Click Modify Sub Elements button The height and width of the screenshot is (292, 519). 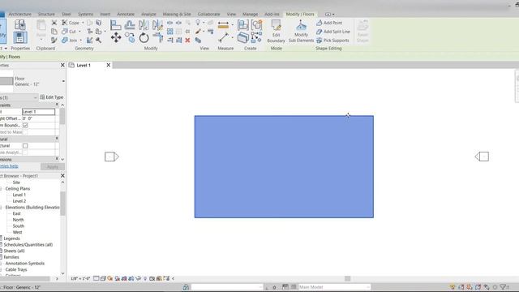(x=301, y=31)
